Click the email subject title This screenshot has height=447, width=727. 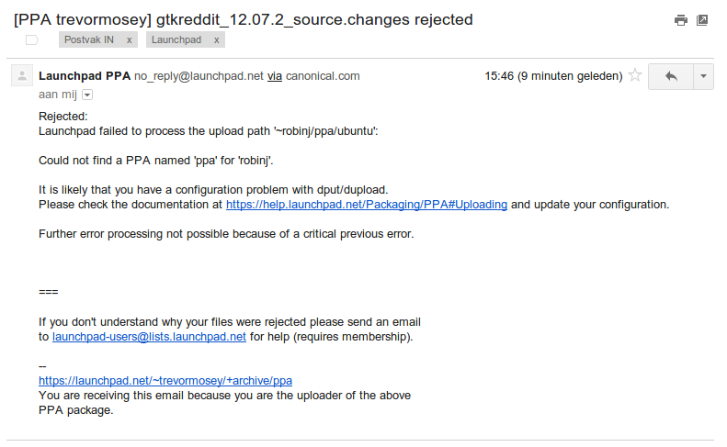click(244, 20)
